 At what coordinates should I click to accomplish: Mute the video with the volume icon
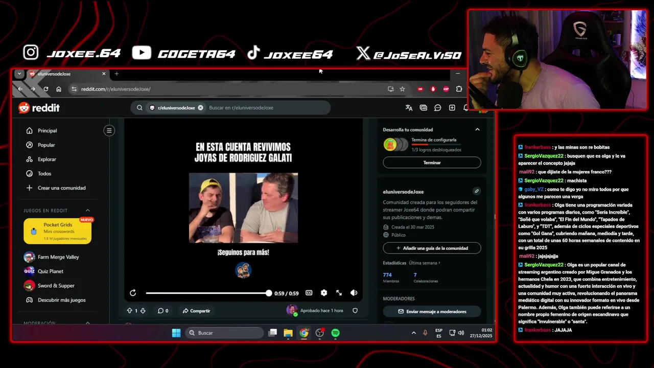[354, 293]
